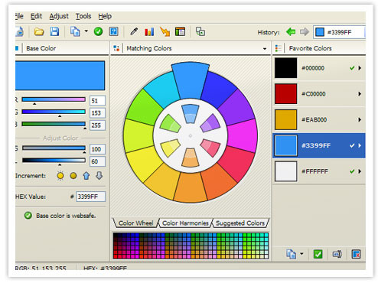The image size is (378, 283).
Task: Expand the arrow next to #FFFFFF
Action: (360, 171)
